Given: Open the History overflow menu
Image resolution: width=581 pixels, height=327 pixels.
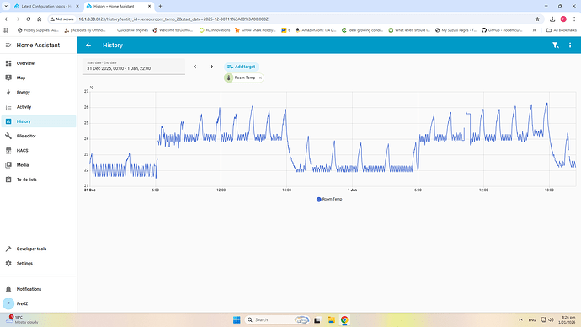Looking at the screenshot, I should pos(570,46).
